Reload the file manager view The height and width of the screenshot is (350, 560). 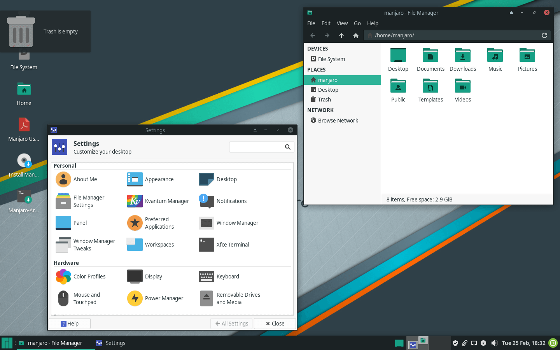(544, 35)
